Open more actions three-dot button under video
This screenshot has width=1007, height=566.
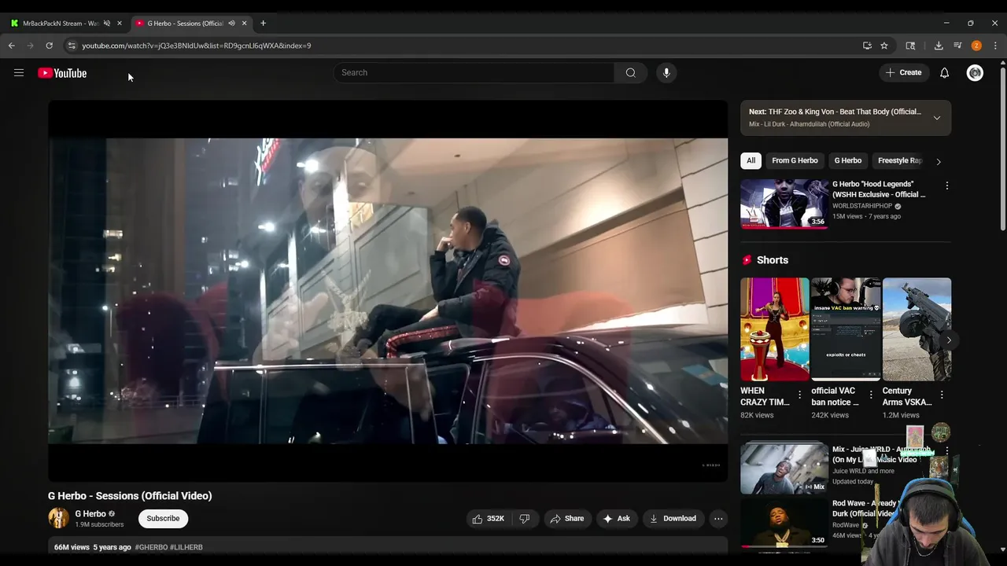click(718, 519)
